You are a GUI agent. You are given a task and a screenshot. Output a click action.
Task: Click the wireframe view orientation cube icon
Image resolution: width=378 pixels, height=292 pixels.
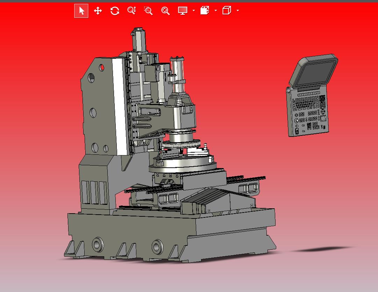point(227,11)
